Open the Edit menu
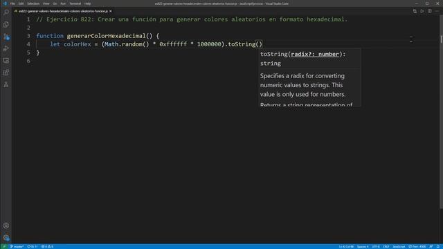The height and width of the screenshot is (249, 443). [21, 3]
